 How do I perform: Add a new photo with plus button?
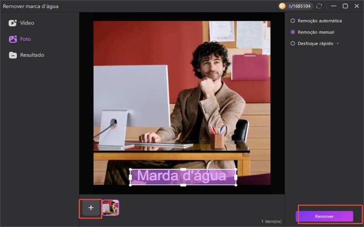click(91, 207)
